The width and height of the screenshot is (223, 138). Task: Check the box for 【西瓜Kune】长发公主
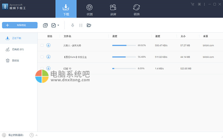[x=42, y=57]
